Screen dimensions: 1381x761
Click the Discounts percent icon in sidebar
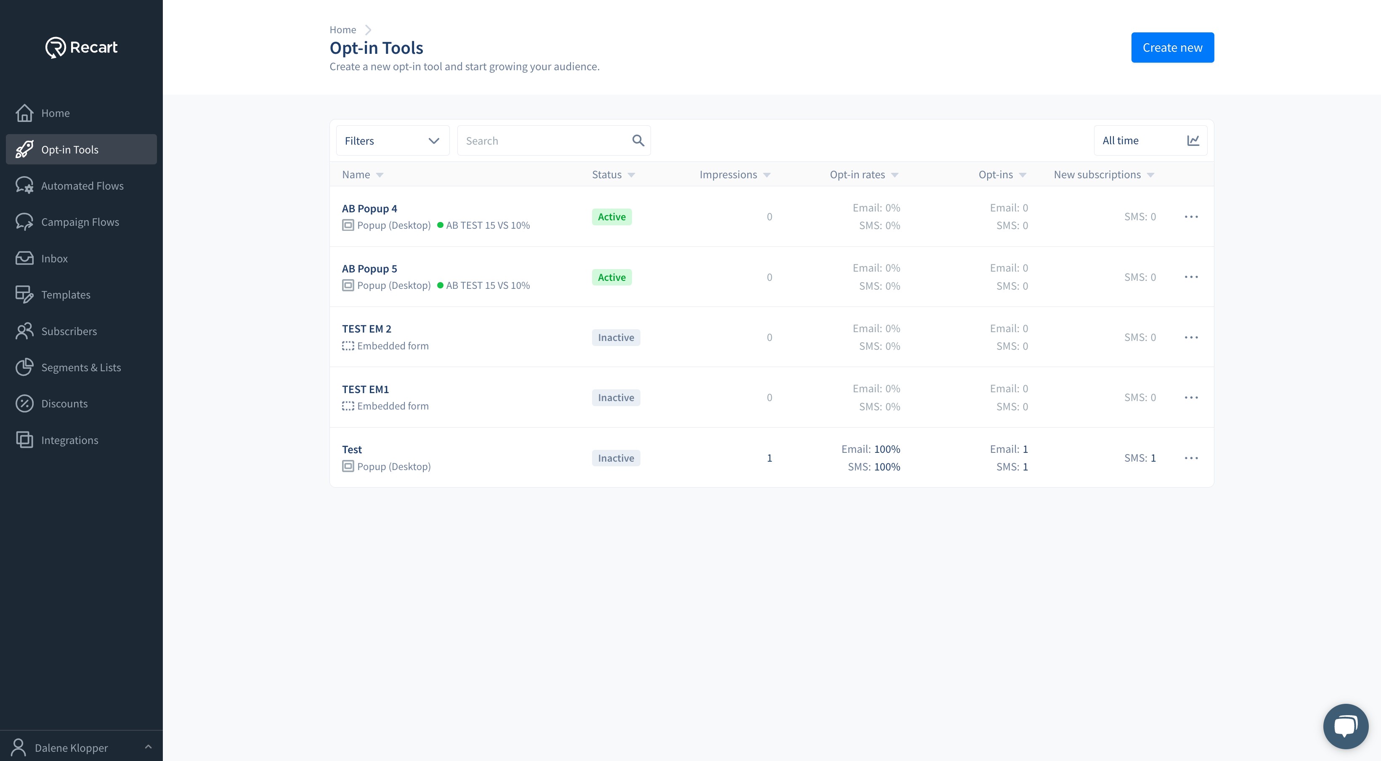click(25, 404)
